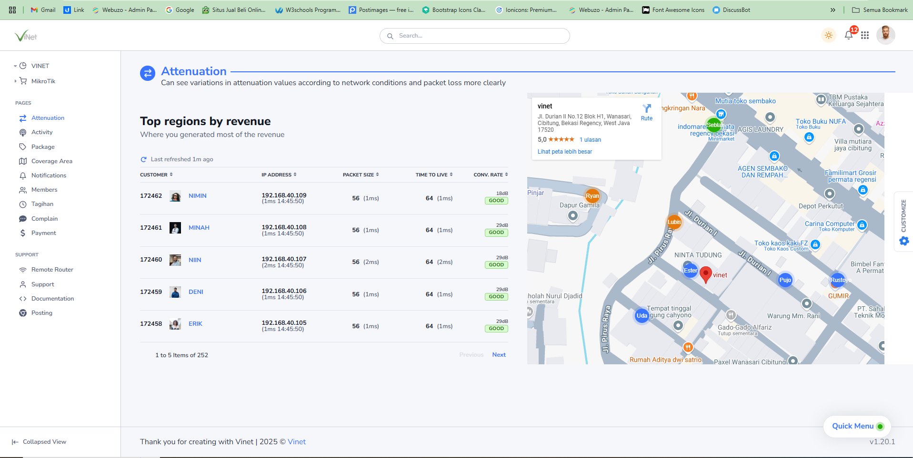Image resolution: width=913 pixels, height=458 pixels.
Task: Click the red vinet map pin
Action: pyautogui.click(x=706, y=275)
